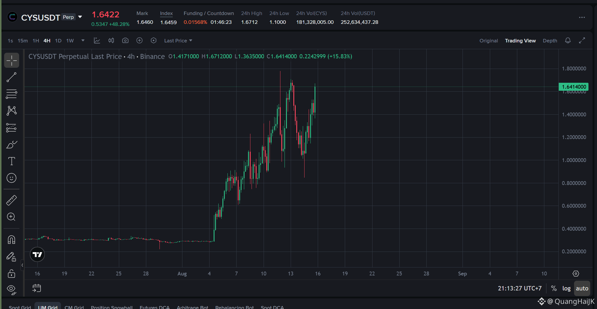Toggle auto price scale

582,288
